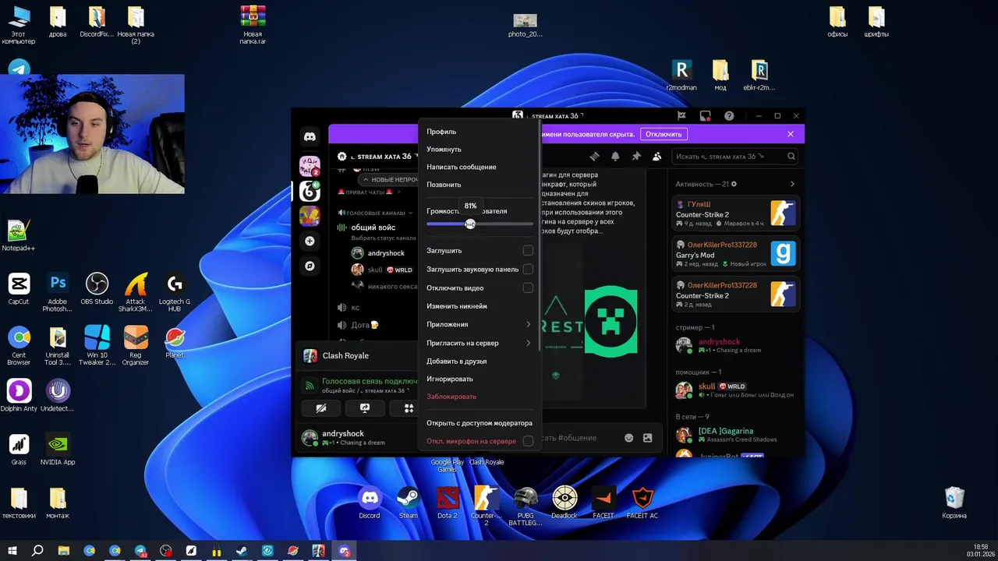This screenshot has width=998, height=561.
Task: Turn on camera in voice panel
Action: pos(321,408)
